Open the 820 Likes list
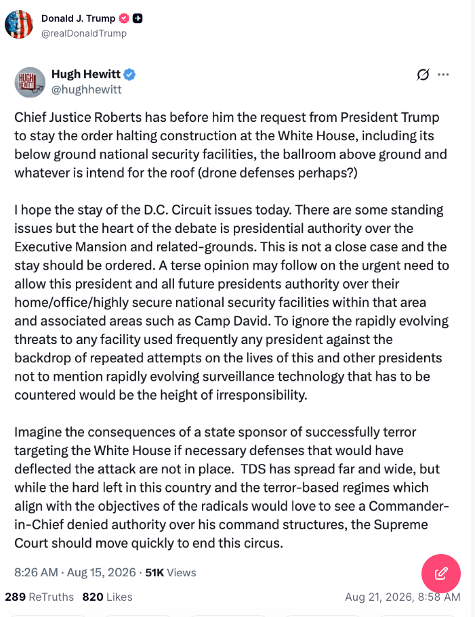Image resolution: width=475 pixels, height=617 pixels. tap(107, 597)
